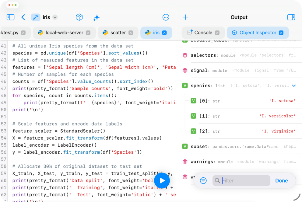This screenshot has height=202, width=302.
Task: Click the signal module icon
Action: coord(185,70)
